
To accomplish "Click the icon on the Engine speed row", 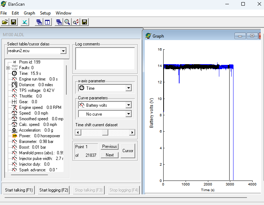I will pyautogui.click(x=15, y=107).
